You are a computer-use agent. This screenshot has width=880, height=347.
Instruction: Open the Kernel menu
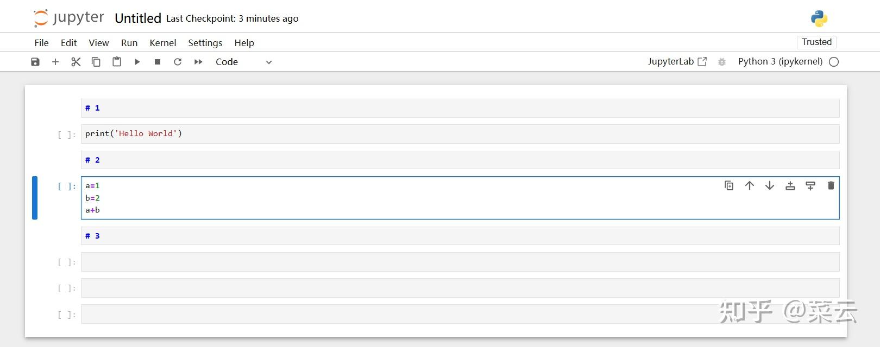pos(163,43)
